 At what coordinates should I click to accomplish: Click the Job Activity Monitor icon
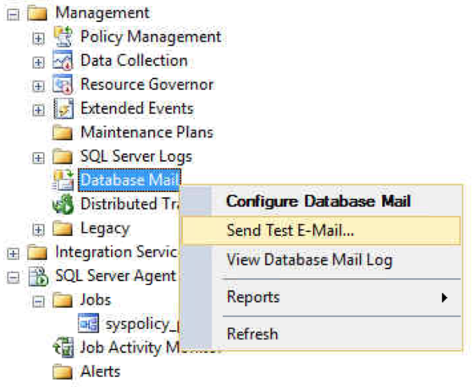click(63, 348)
